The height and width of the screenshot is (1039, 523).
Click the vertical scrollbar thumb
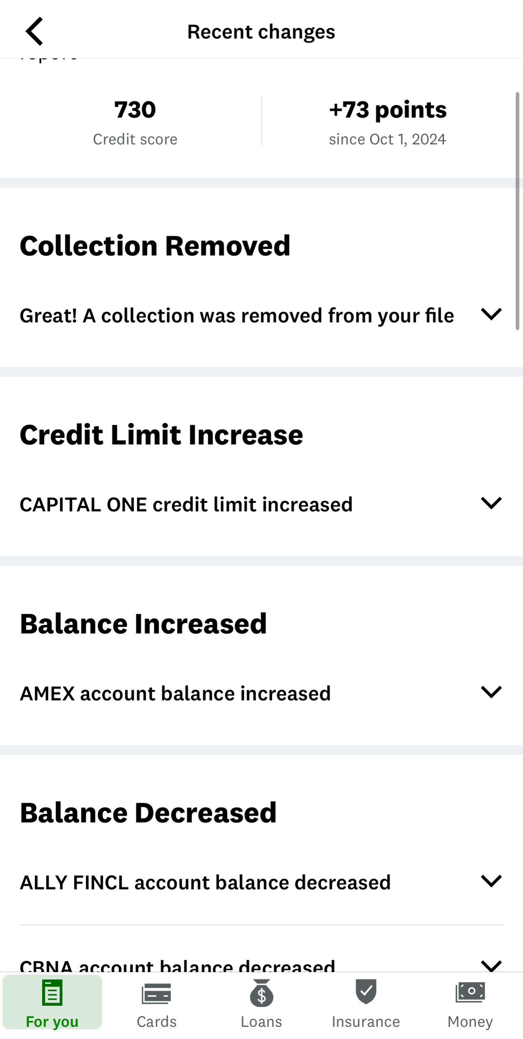(x=517, y=211)
